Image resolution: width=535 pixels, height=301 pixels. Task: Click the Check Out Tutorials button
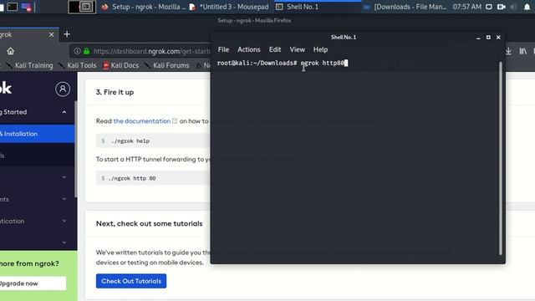(131, 281)
